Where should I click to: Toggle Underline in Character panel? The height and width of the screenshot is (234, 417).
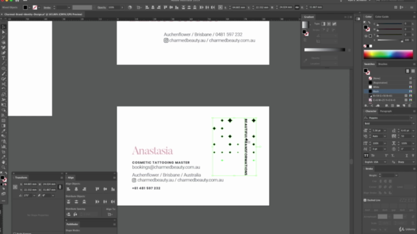(407, 156)
